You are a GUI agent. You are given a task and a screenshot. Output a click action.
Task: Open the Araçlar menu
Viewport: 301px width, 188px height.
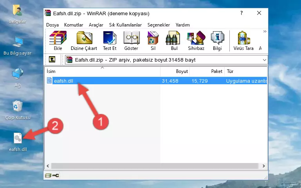click(96, 25)
